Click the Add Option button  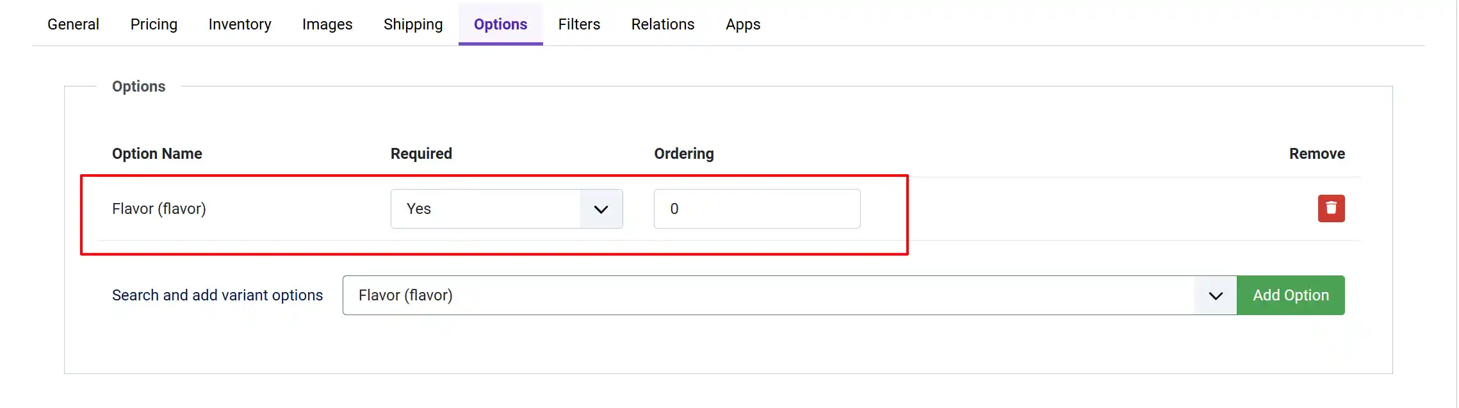click(1291, 295)
